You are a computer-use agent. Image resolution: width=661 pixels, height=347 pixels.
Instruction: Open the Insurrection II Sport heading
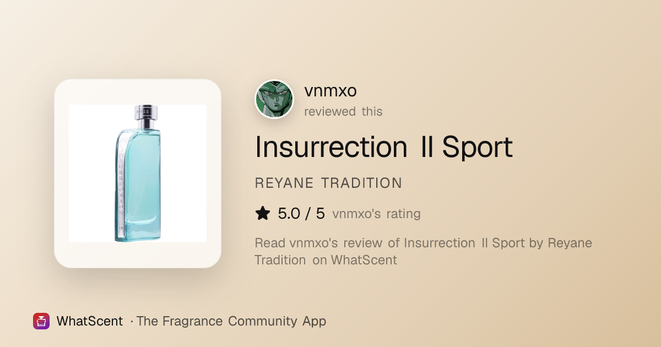384,147
